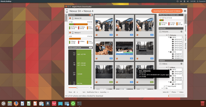Select the 20160101 folder in Pictures tree

tap(177, 54)
